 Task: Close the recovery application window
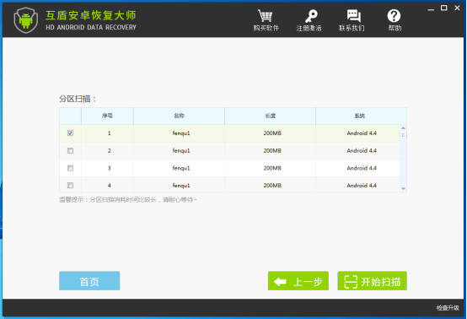click(457, 8)
